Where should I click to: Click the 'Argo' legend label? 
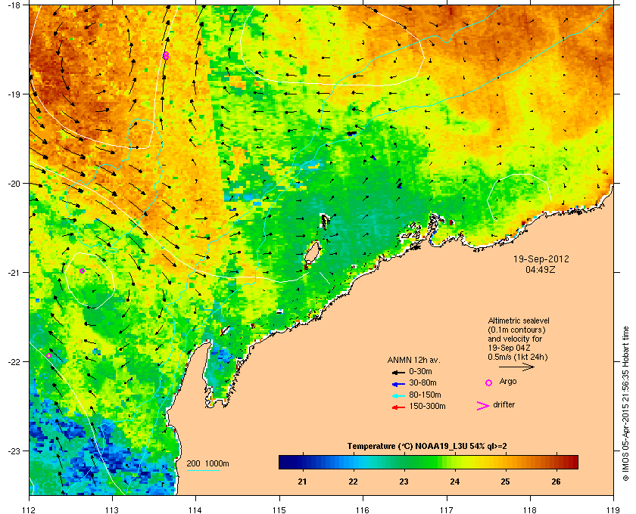(x=508, y=381)
